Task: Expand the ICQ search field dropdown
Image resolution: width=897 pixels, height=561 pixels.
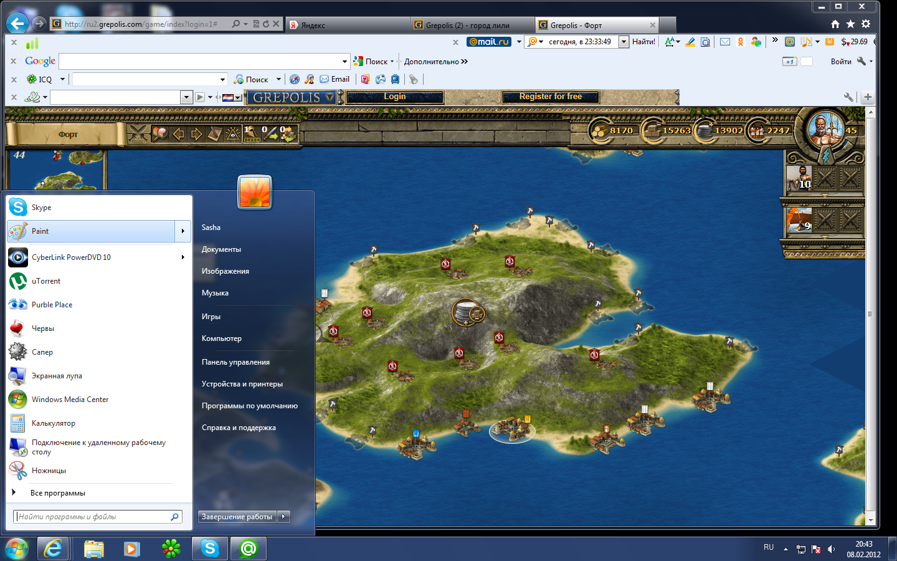Action: [222, 79]
